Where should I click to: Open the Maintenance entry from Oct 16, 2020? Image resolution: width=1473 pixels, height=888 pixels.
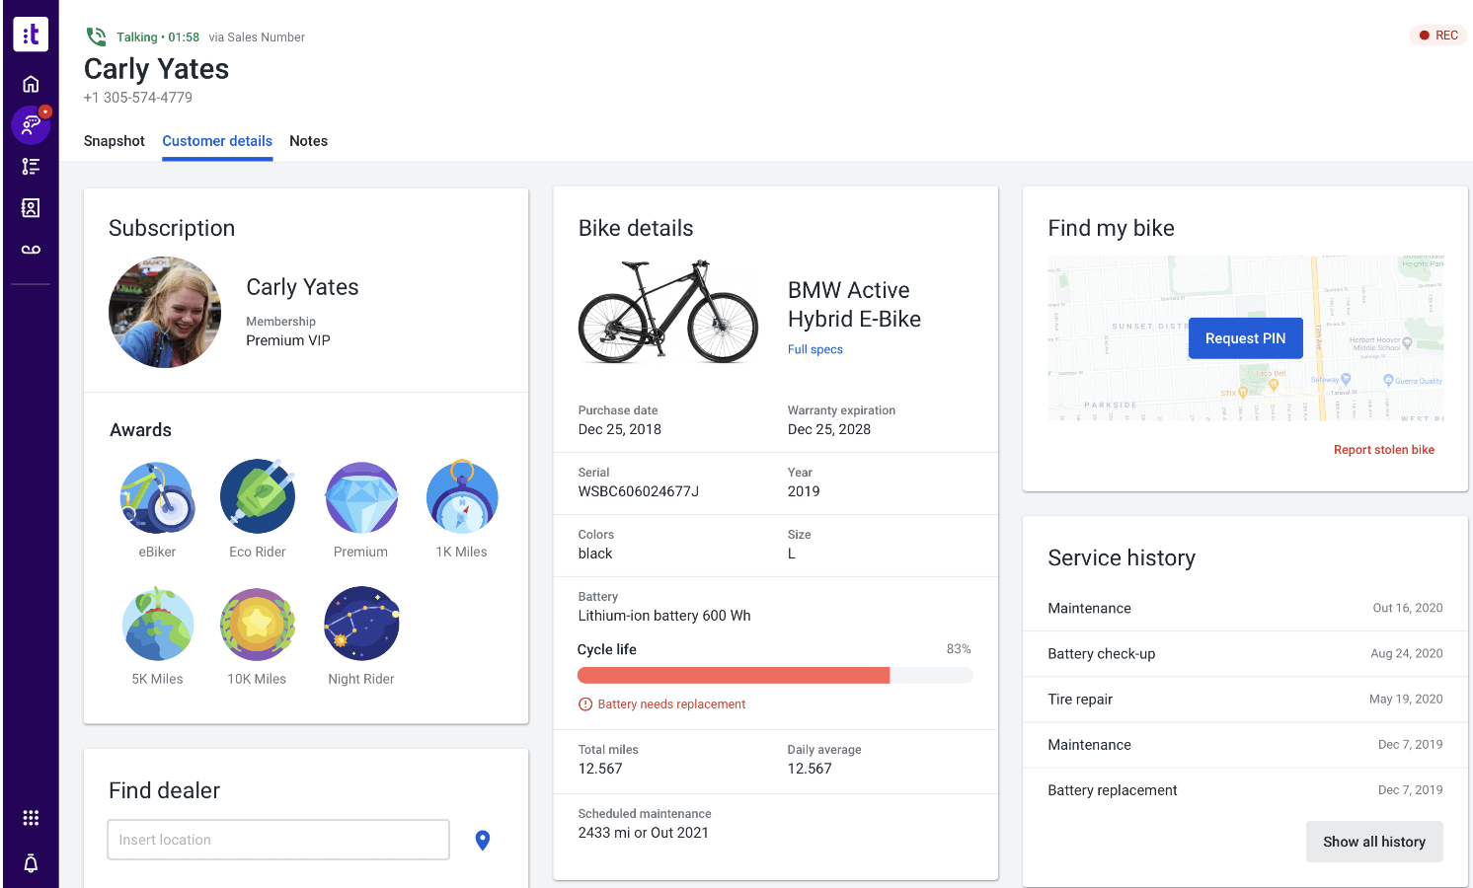1246,609
